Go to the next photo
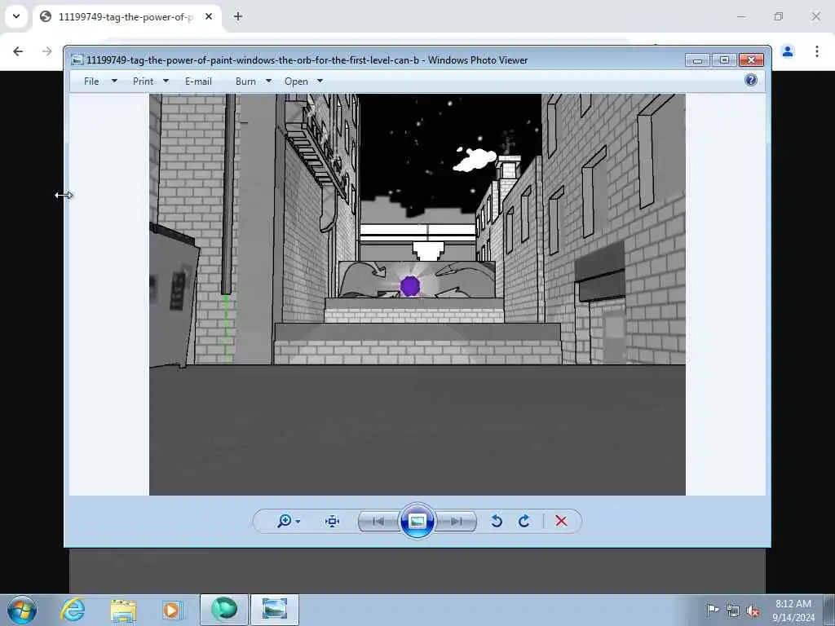 [x=456, y=521]
